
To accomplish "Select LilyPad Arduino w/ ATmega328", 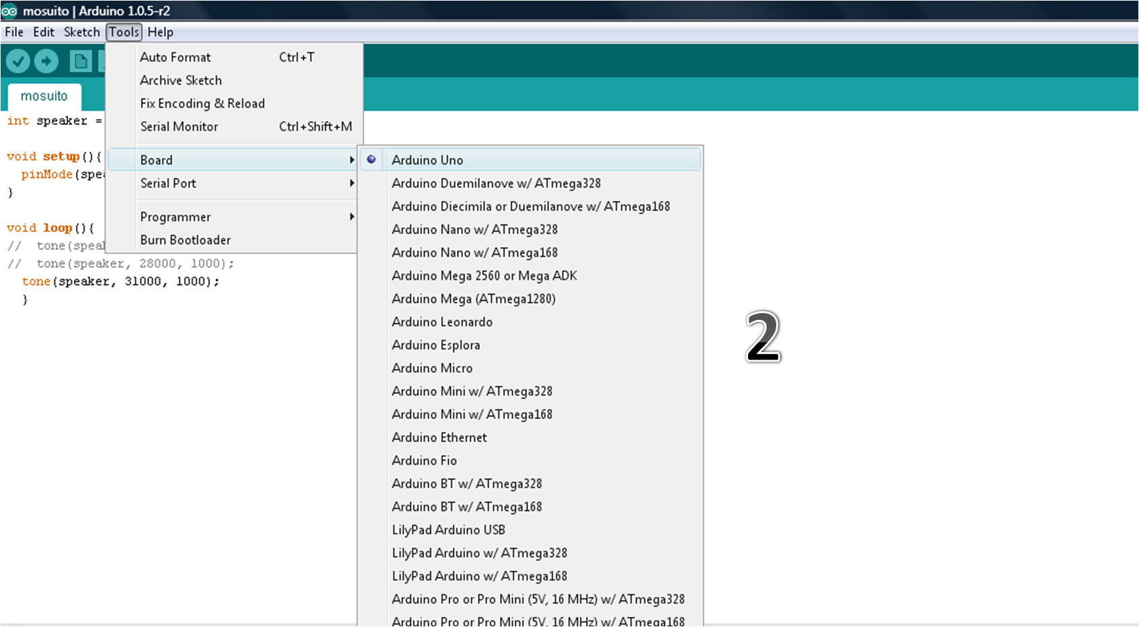I will 531,552.
